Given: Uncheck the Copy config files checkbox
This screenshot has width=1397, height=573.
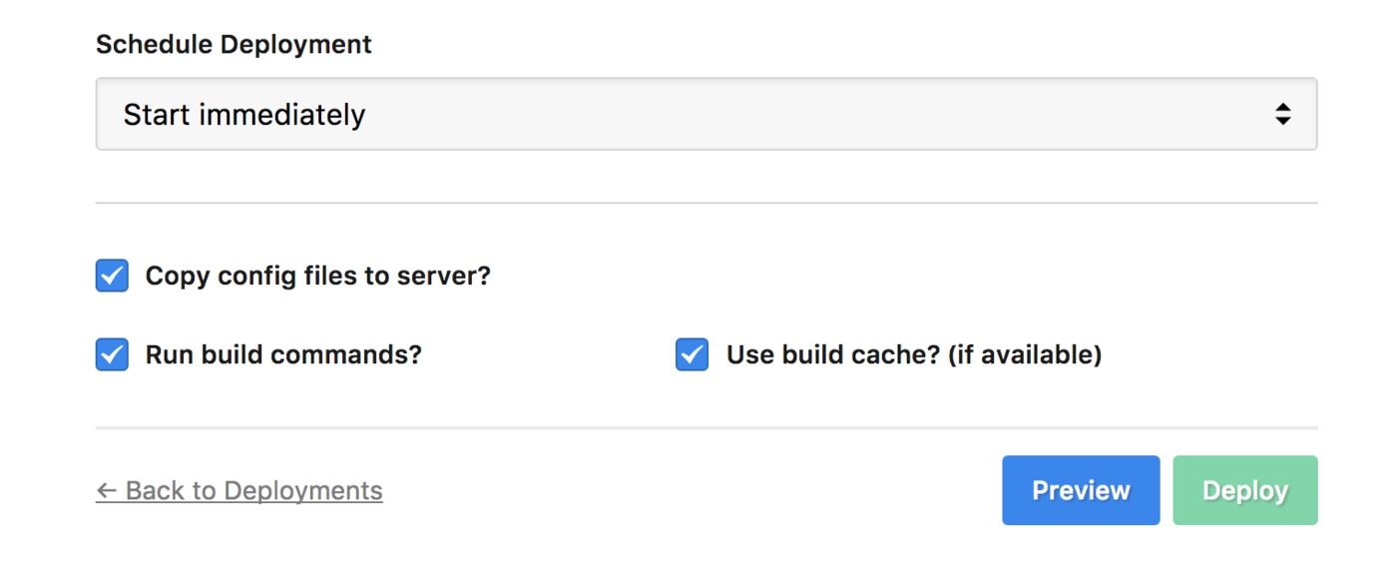Looking at the screenshot, I should coord(112,276).
